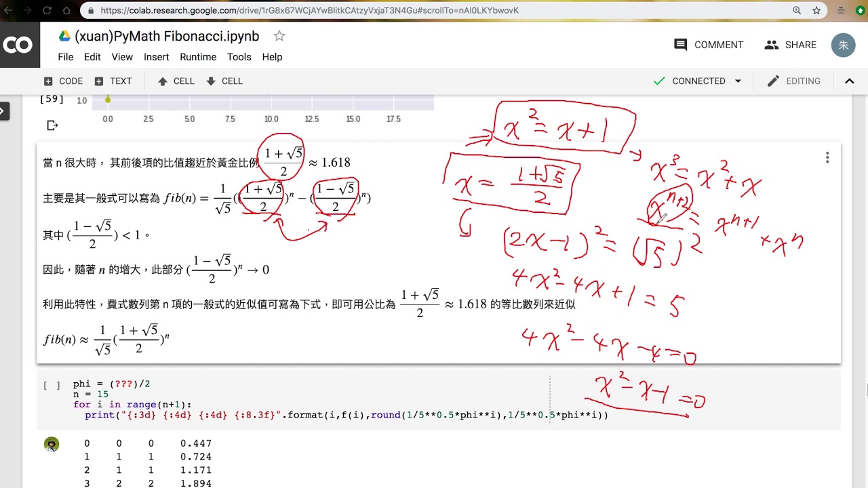868x488 pixels.
Task: Click the print format code line
Action: 347,415
